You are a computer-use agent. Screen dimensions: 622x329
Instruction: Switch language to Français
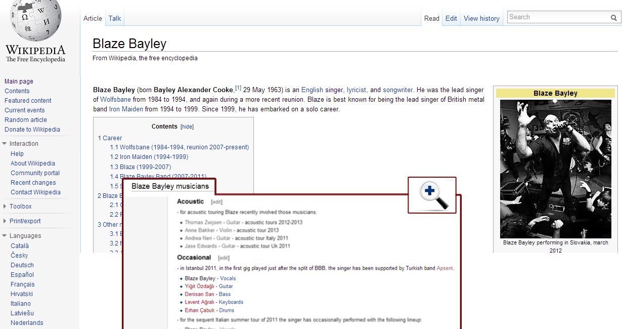coord(23,284)
